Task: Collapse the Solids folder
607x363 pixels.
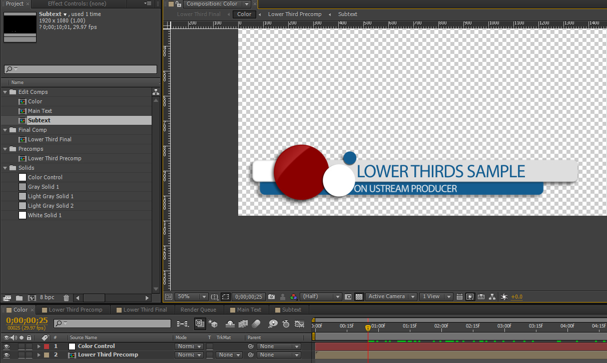Action: [6, 168]
